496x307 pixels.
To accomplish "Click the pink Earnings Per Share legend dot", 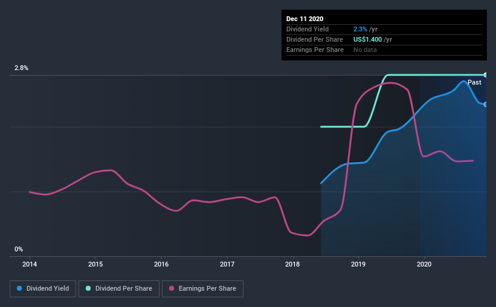I will (x=172, y=288).
